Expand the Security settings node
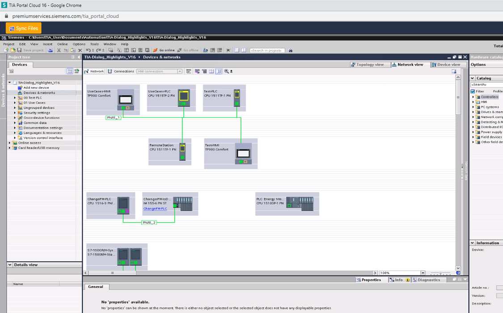503x313 pixels. 15,113
